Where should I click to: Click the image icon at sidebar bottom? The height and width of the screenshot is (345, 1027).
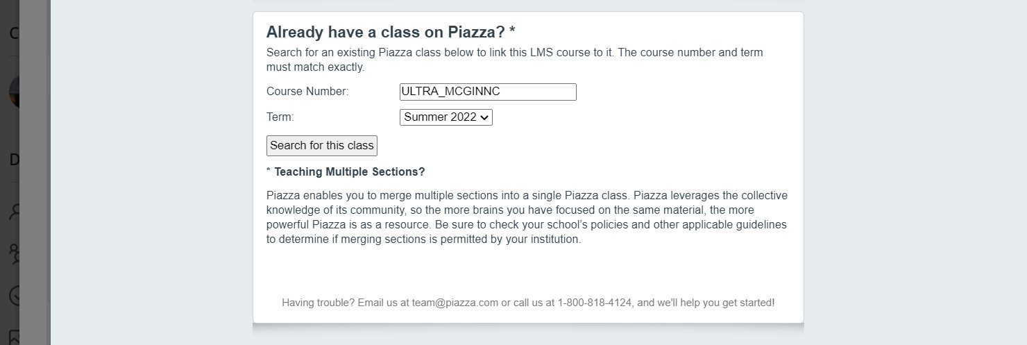[14, 337]
